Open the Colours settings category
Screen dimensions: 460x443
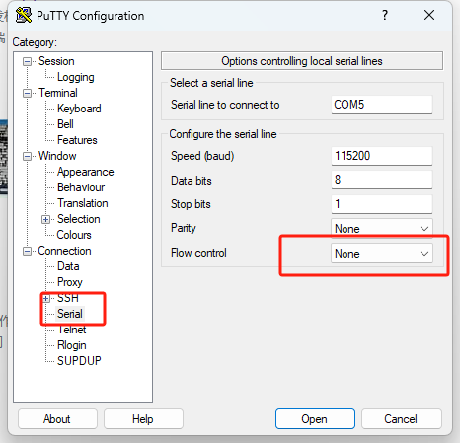pos(74,235)
